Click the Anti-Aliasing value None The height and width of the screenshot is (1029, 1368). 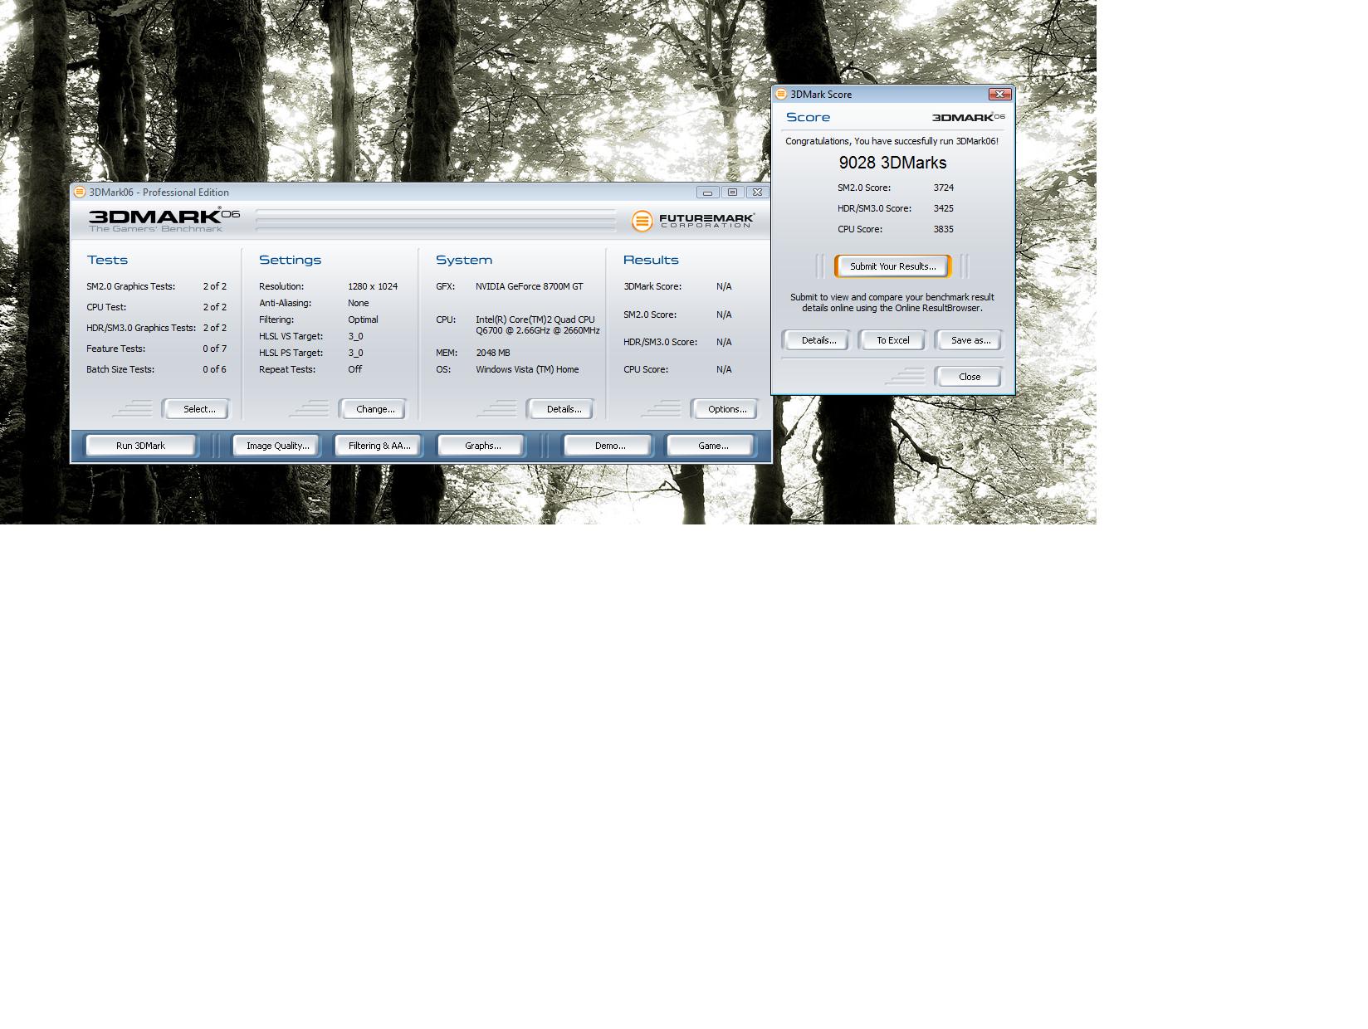pyautogui.click(x=359, y=303)
